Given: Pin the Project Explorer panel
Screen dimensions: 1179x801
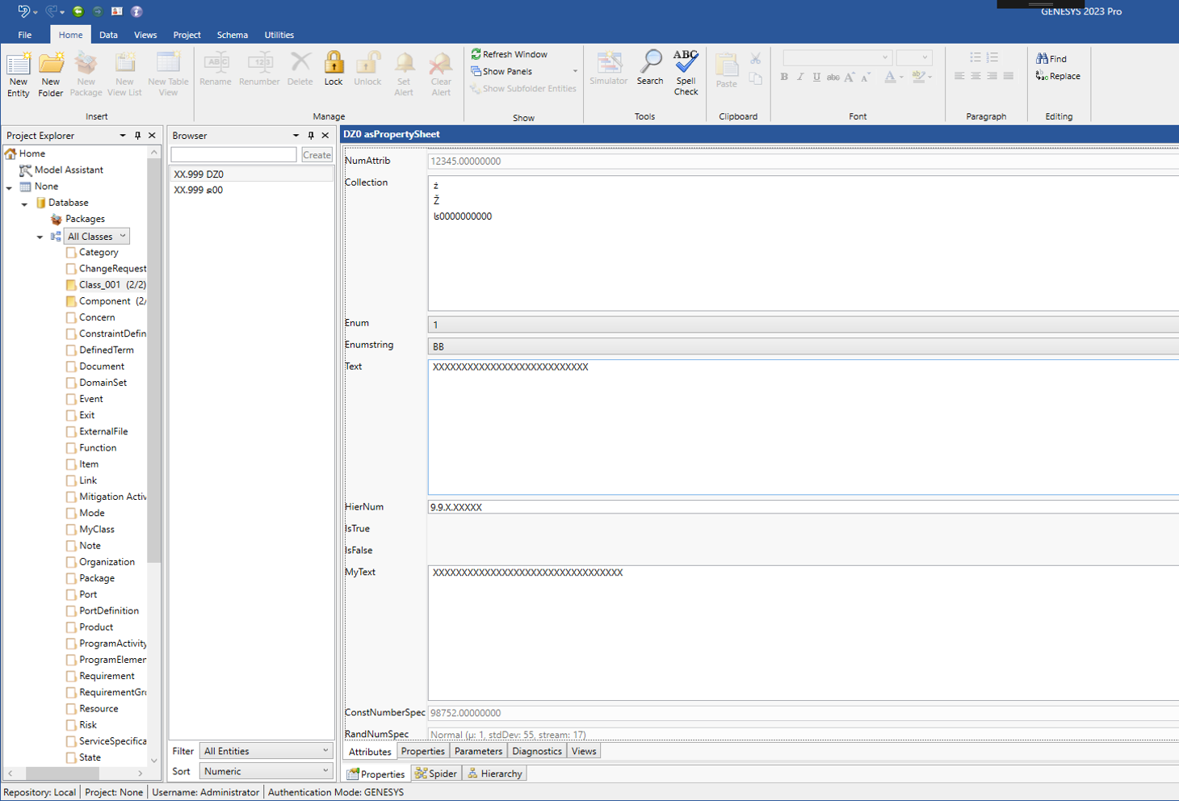Looking at the screenshot, I should click(x=137, y=136).
